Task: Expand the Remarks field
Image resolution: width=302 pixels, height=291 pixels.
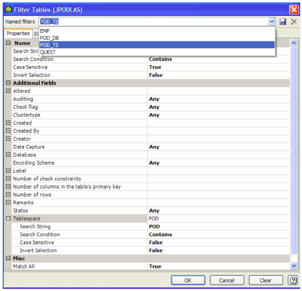Action: 8,203
